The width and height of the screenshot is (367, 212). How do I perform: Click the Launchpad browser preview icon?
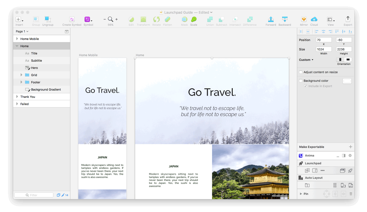(342, 170)
